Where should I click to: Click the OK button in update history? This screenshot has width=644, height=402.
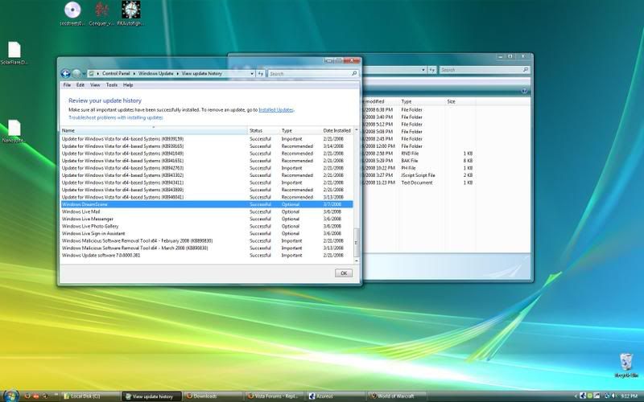[x=344, y=273]
